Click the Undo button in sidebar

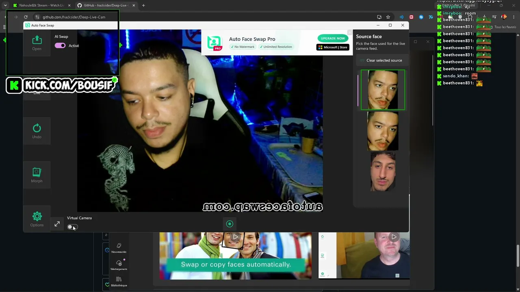tap(37, 131)
